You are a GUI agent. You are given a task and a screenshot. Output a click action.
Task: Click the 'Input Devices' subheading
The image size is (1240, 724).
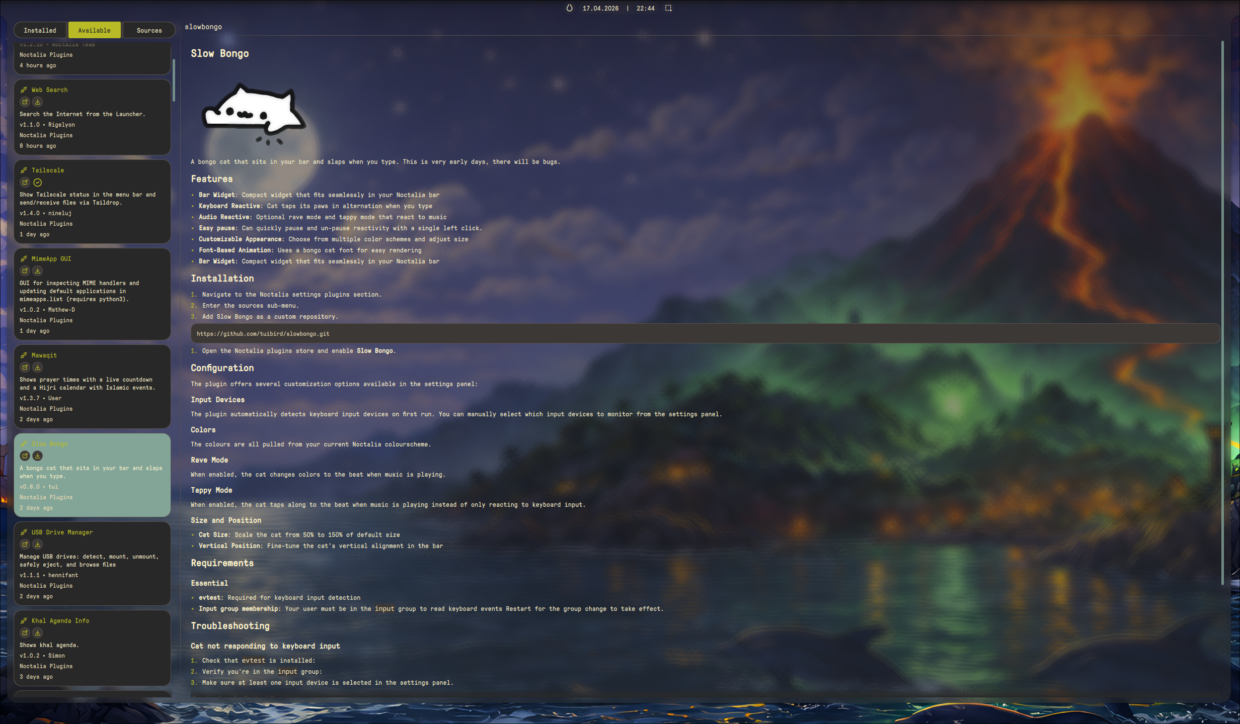[x=217, y=400]
